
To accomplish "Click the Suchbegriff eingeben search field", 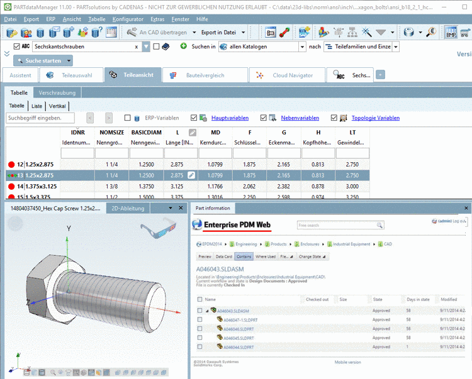I will click(x=40, y=118).
